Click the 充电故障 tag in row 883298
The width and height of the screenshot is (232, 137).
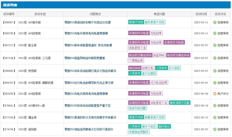156,93
